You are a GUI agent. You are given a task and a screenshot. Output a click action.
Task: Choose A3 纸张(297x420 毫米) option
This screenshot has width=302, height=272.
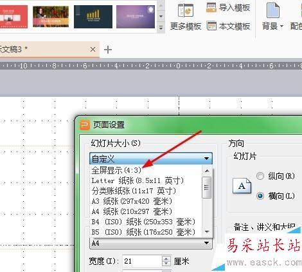tap(146, 201)
